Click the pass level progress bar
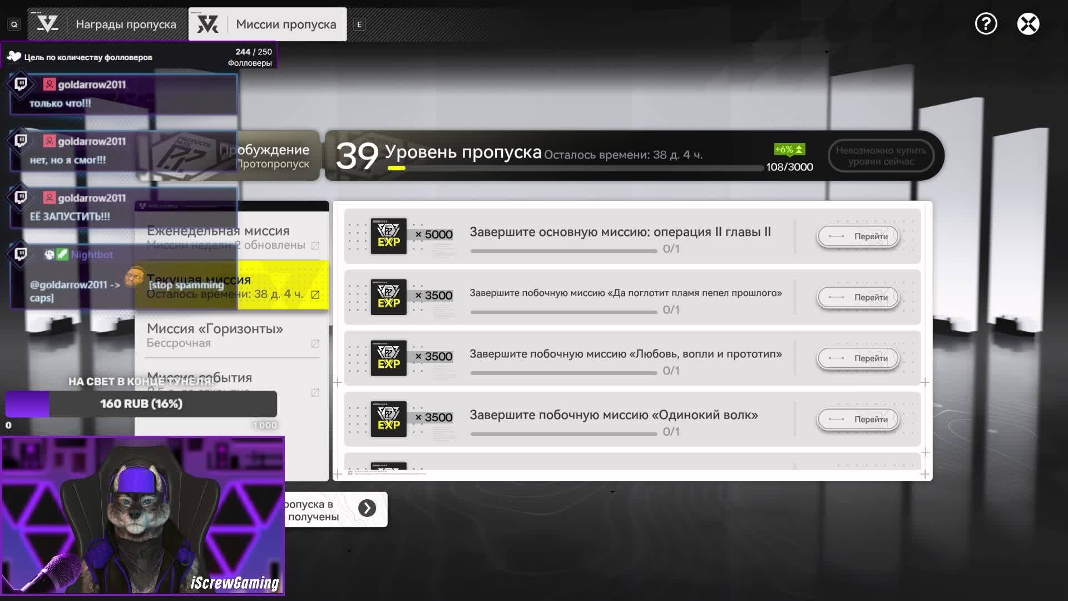 (x=575, y=168)
